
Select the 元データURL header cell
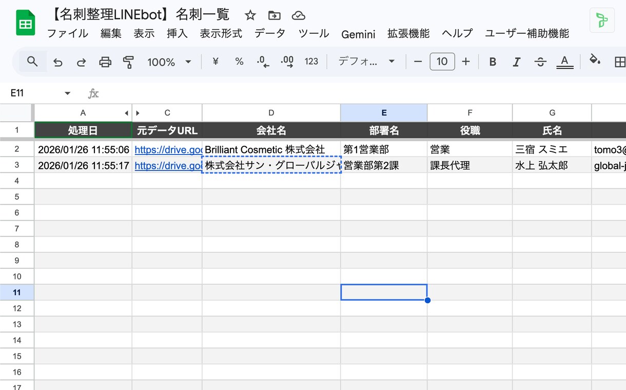[x=167, y=130]
